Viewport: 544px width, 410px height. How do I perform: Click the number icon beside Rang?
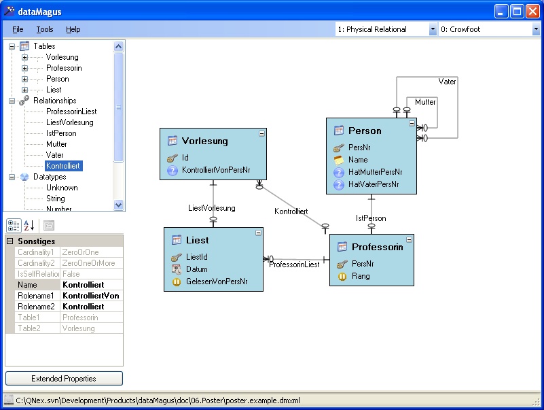coord(342,277)
